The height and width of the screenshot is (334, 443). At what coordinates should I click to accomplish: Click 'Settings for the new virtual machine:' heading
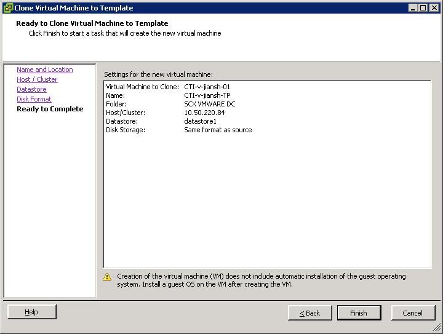tap(158, 74)
